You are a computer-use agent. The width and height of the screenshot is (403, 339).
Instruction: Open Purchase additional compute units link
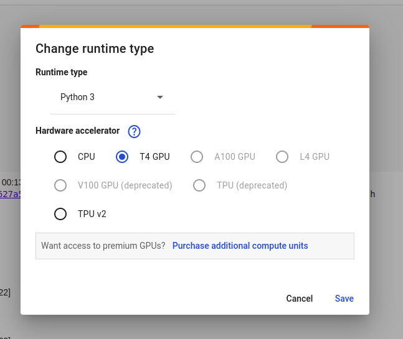pos(240,246)
